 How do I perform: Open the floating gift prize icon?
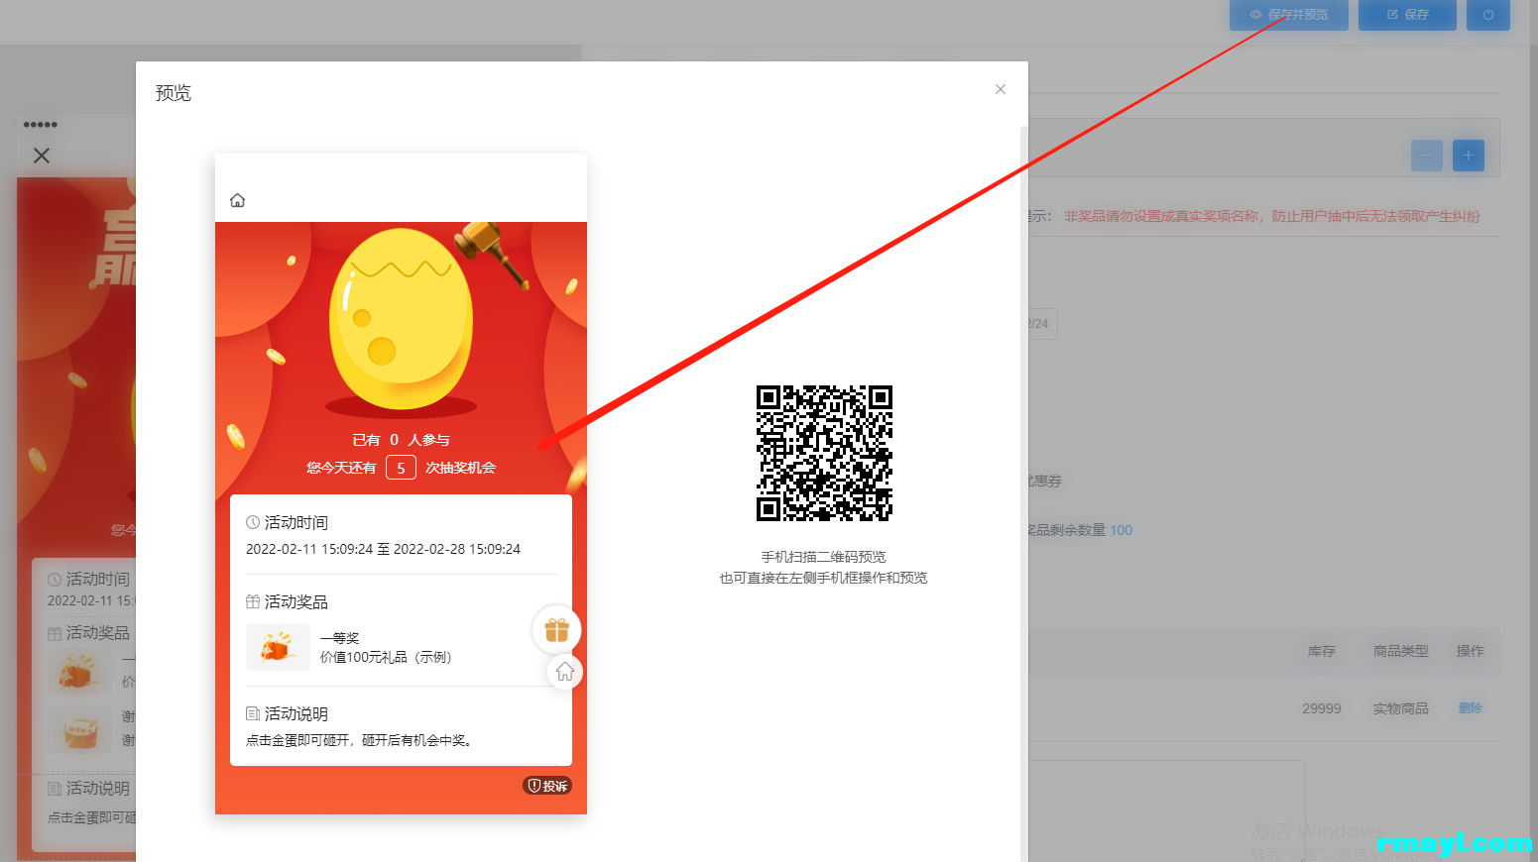coord(556,629)
